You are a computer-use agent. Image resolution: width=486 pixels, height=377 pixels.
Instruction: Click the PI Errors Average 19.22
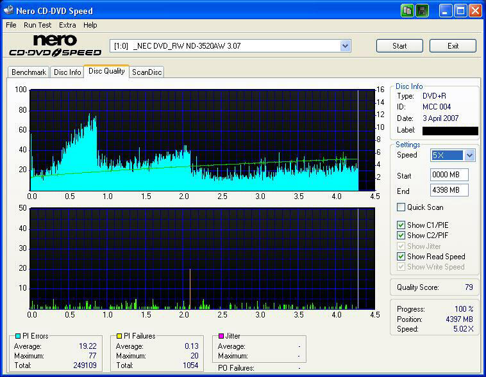click(88, 346)
